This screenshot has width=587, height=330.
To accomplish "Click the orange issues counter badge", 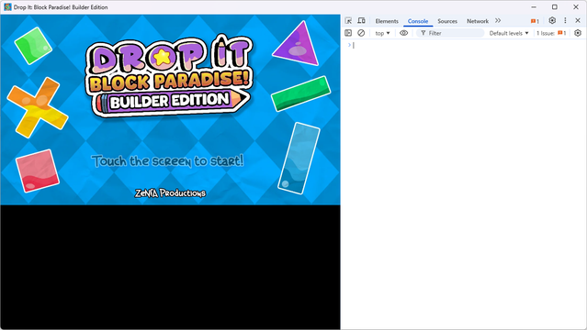I will (535, 21).
